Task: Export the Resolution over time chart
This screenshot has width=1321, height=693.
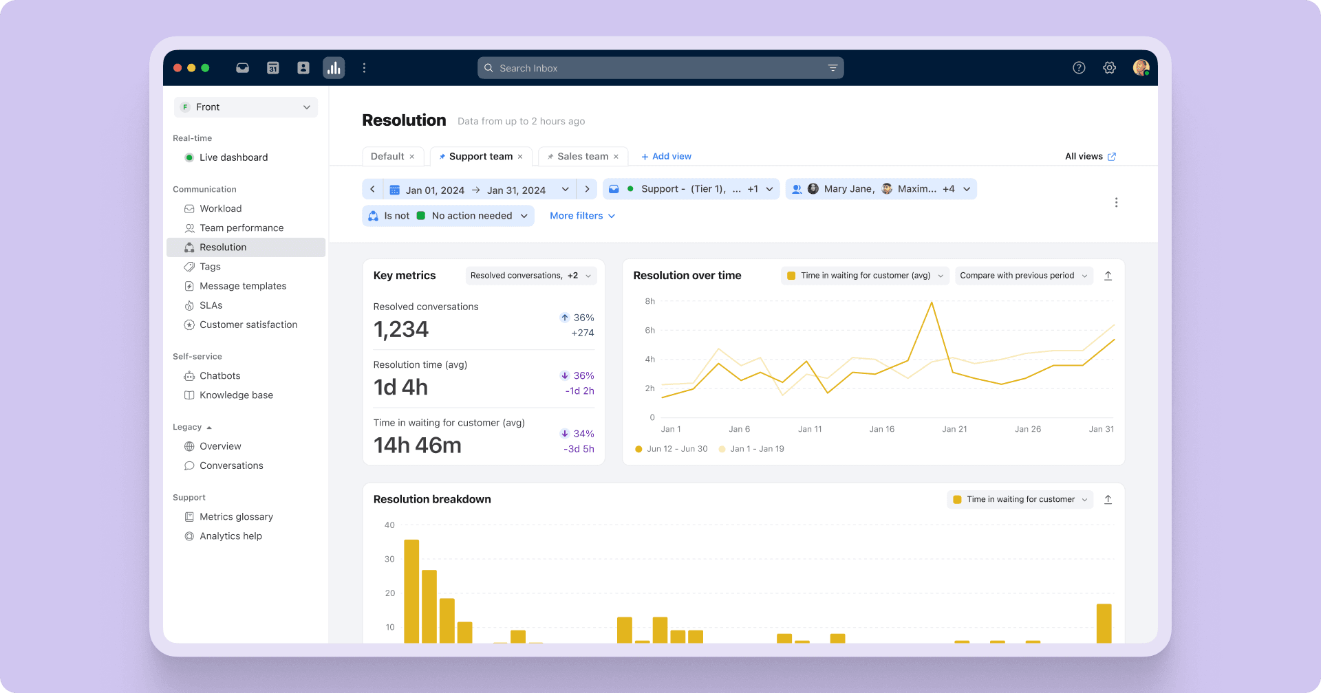Action: pyautogui.click(x=1108, y=276)
